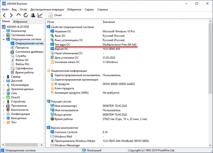Collapse the Операционная система tree node
The width and height of the screenshot is (213, 153).
click(x=4, y=39)
